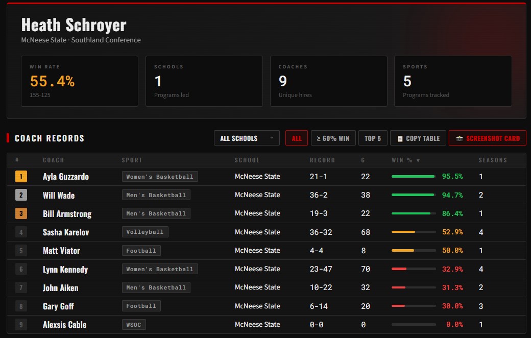Screen dimensions: 531x338
Task: Sort table by G column
Action: tap(363, 160)
